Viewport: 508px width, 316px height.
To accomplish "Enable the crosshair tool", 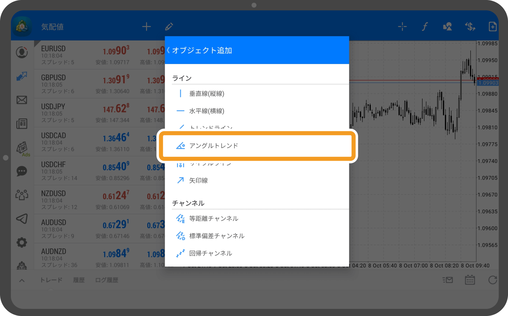I will coord(402,27).
